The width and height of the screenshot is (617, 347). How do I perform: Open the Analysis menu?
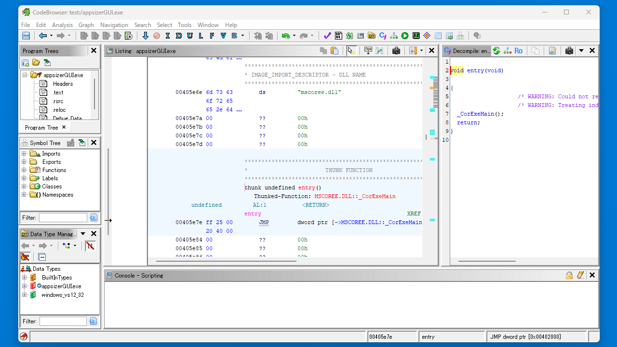(62, 25)
